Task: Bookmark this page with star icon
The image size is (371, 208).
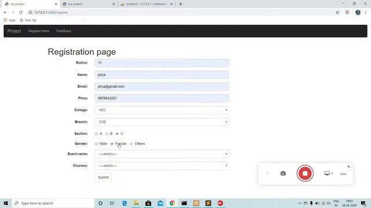Action: pyautogui.click(x=337, y=13)
